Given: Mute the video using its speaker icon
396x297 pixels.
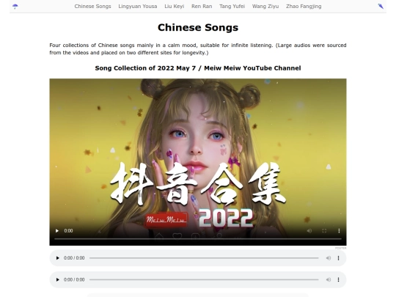Looking at the screenshot, I should tap(309, 230).
